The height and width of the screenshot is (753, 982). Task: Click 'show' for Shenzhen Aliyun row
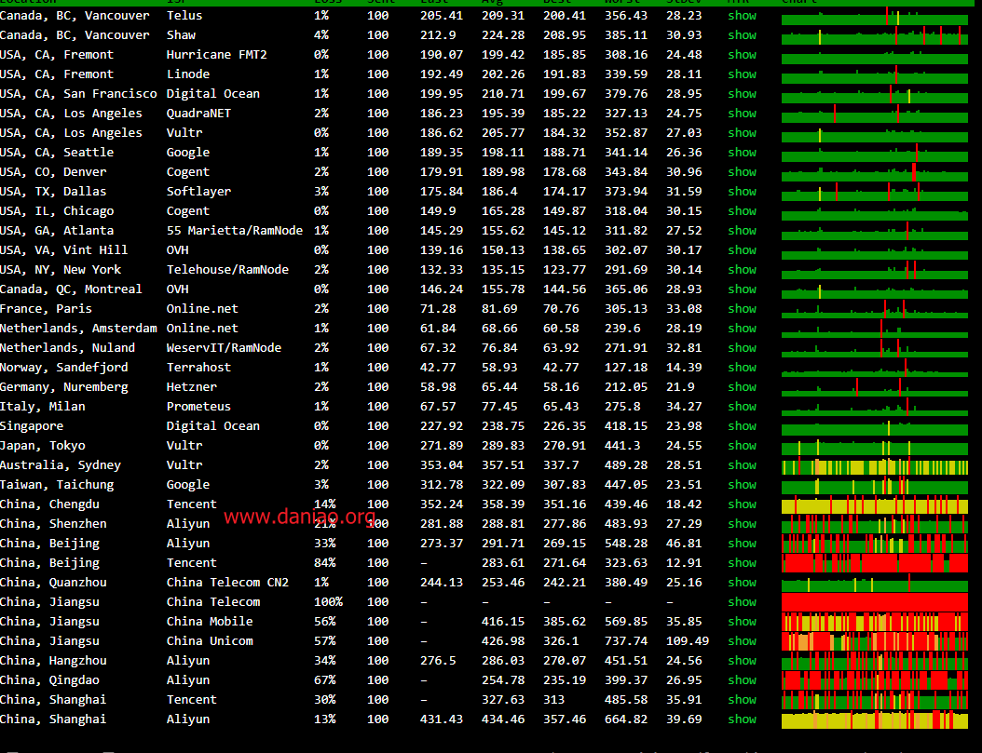(743, 523)
